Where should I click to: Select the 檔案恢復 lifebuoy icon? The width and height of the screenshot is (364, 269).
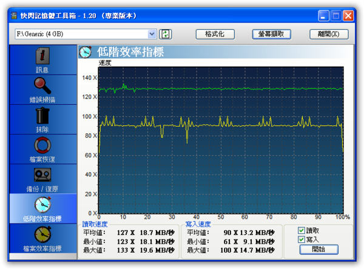point(42,145)
